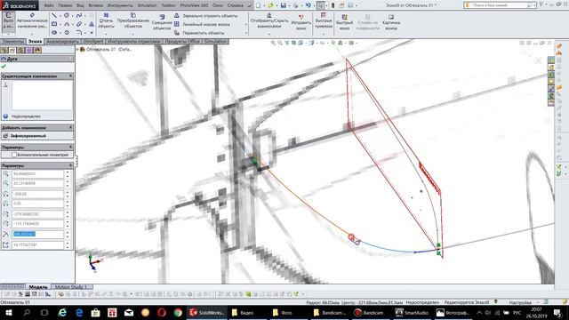This screenshot has height=320, width=569.
Task: Click the Select cursor tool icon
Action: pos(320,5)
